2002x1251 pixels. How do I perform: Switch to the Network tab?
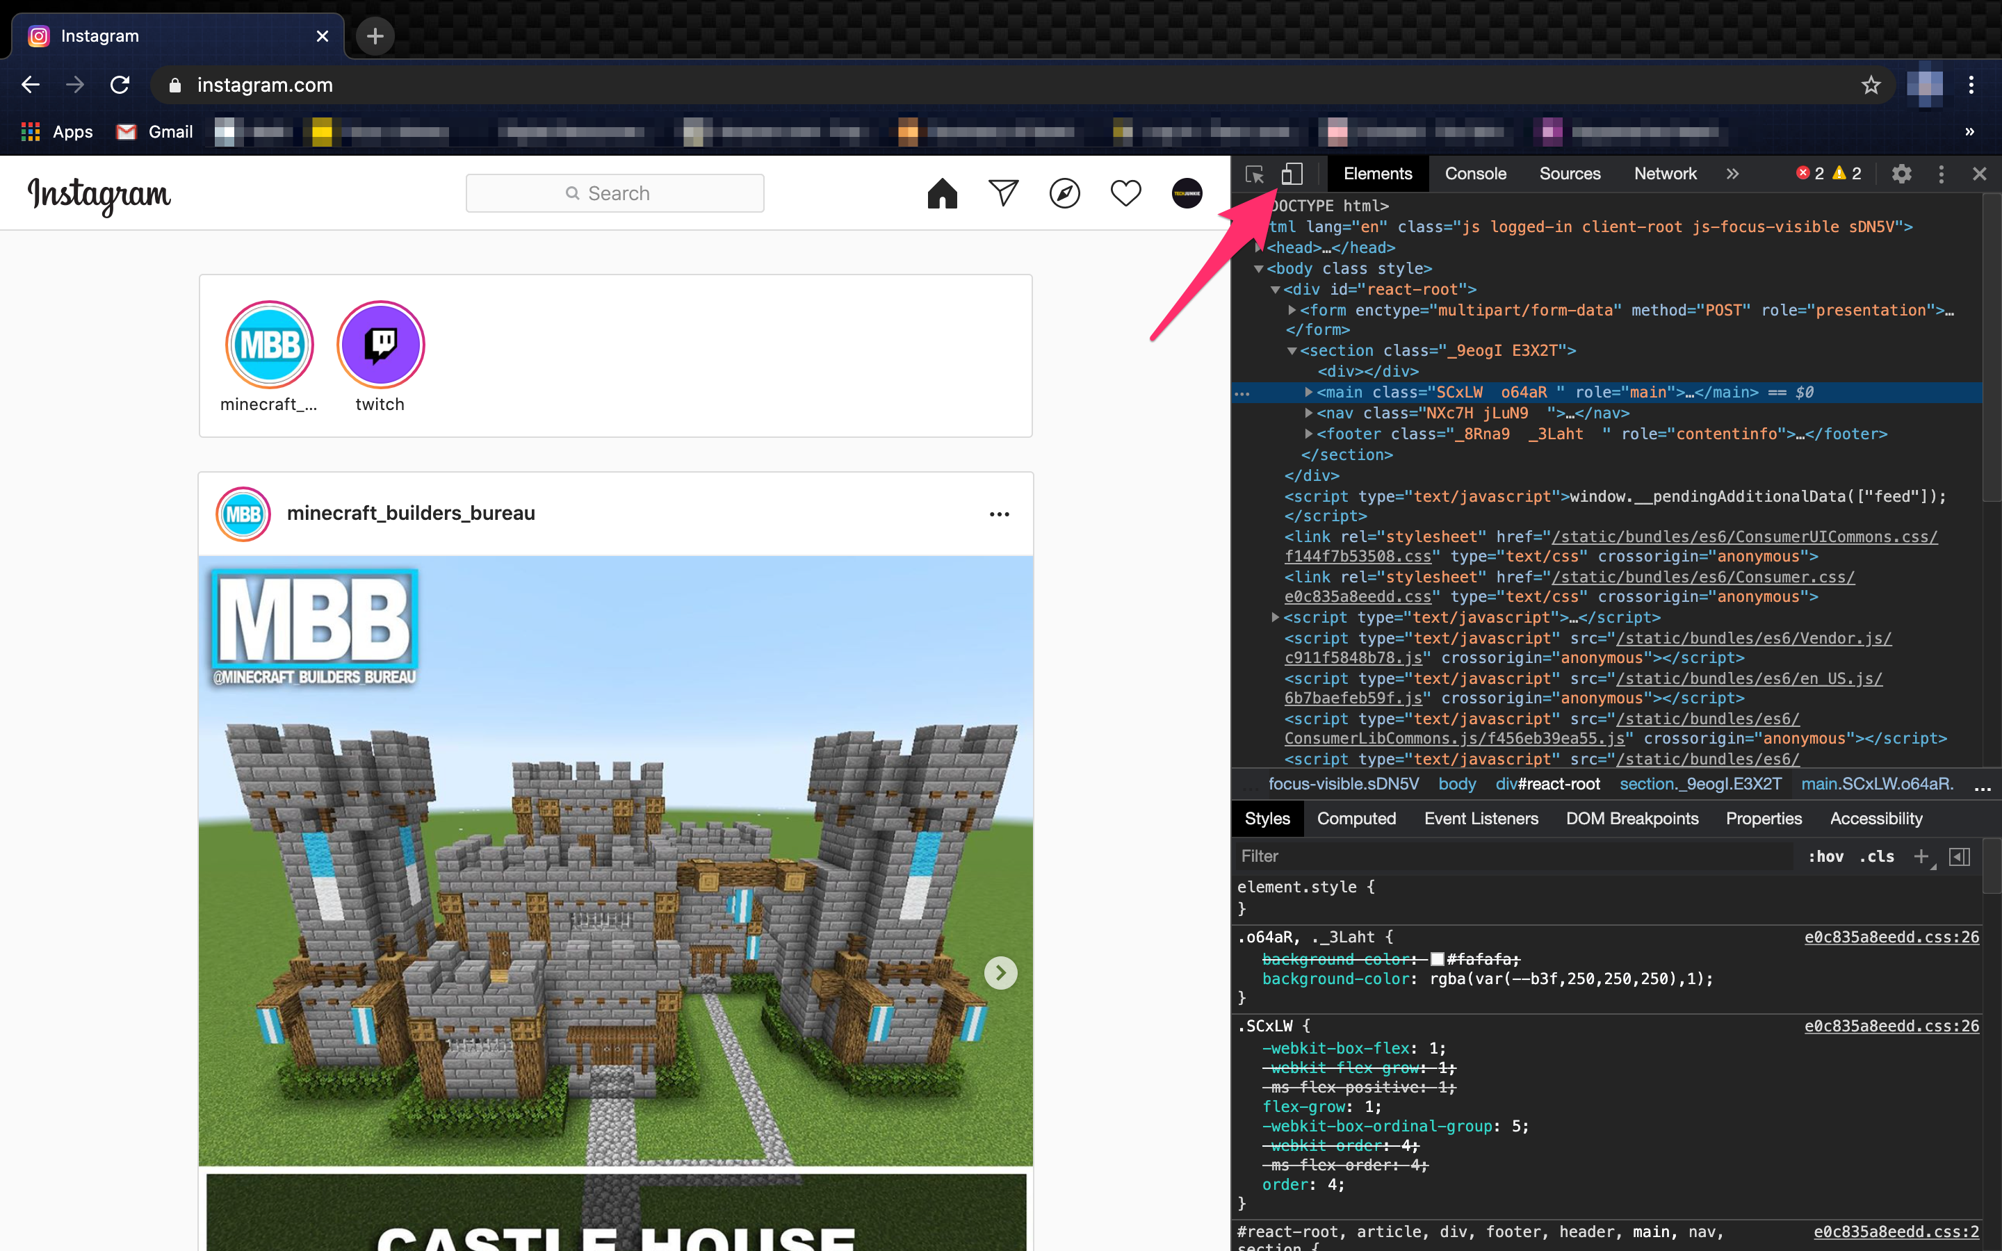(x=1664, y=174)
